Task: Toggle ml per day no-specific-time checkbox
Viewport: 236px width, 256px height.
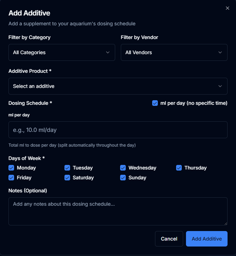Action: click(x=155, y=103)
